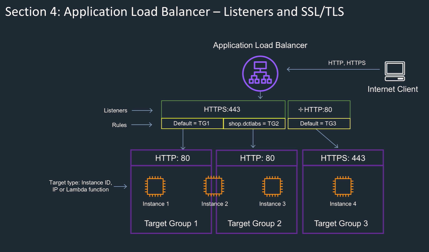Select the Instance 2 chip icon

coord(214,187)
